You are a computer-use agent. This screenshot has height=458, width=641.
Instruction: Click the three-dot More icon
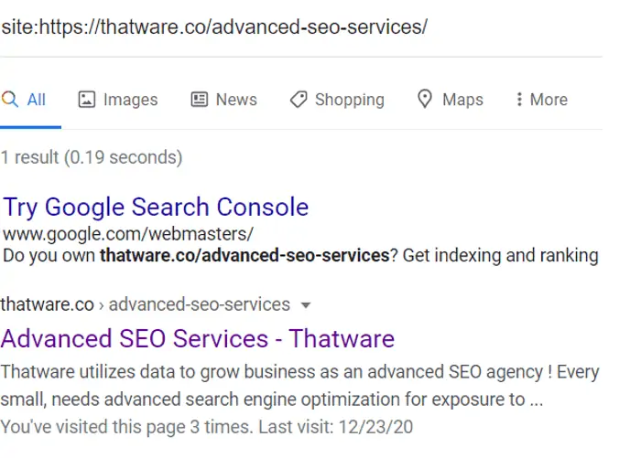(x=519, y=100)
